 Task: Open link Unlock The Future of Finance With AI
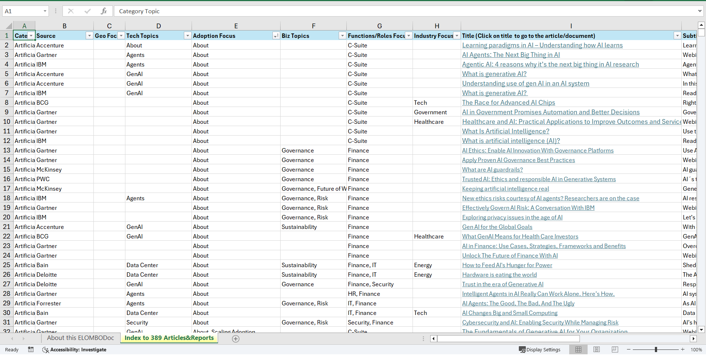click(510, 255)
